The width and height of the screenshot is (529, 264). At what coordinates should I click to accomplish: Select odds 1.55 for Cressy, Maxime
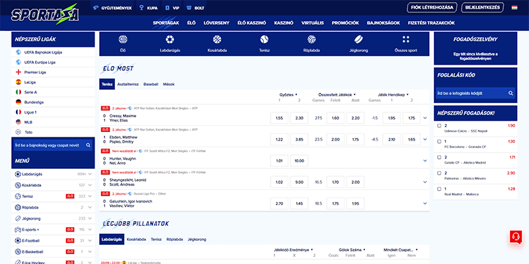click(279, 118)
